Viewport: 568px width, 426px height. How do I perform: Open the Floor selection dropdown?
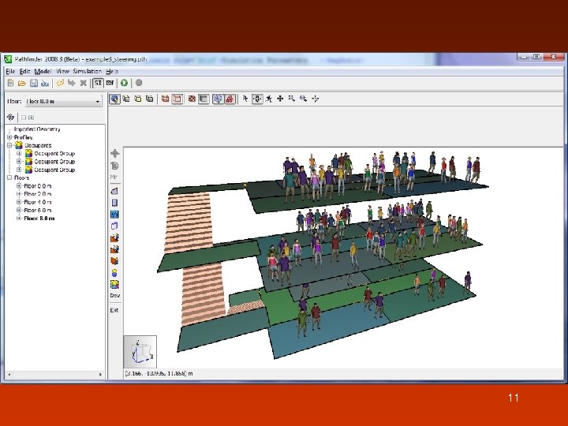63,102
